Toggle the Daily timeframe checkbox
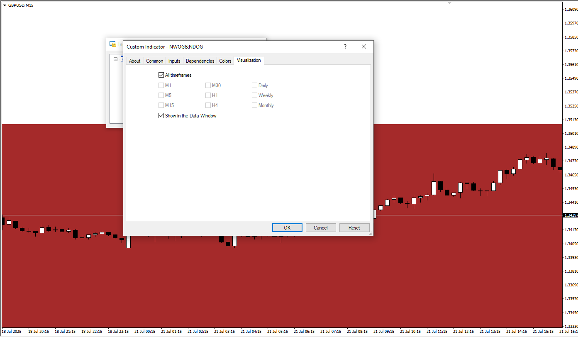This screenshot has width=578, height=337. 254,85
